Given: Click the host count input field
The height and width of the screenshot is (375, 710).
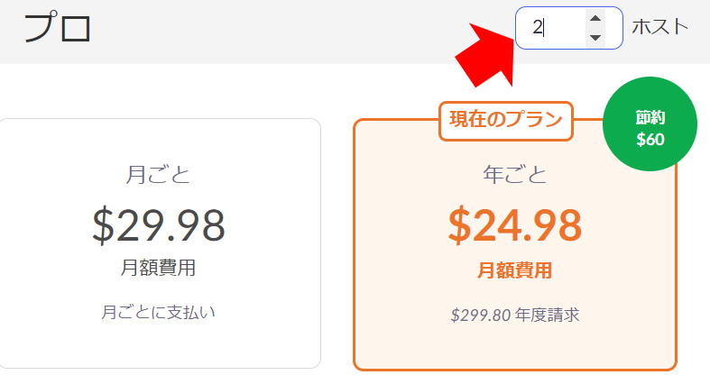Looking at the screenshot, I should 550,28.
